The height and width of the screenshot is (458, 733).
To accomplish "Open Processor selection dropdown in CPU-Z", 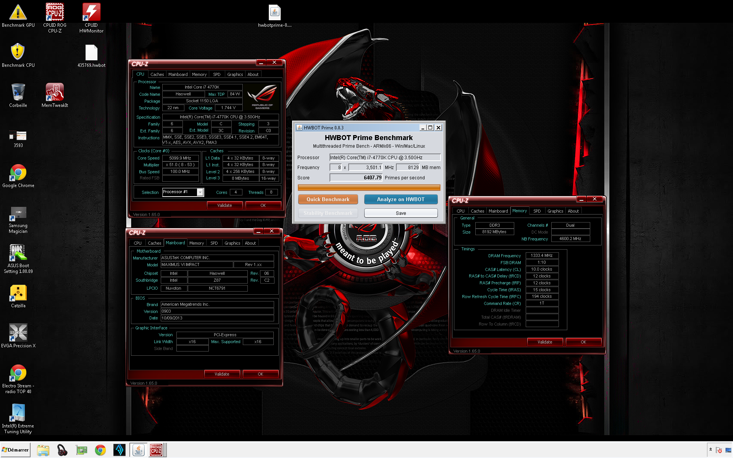I will pyautogui.click(x=200, y=192).
